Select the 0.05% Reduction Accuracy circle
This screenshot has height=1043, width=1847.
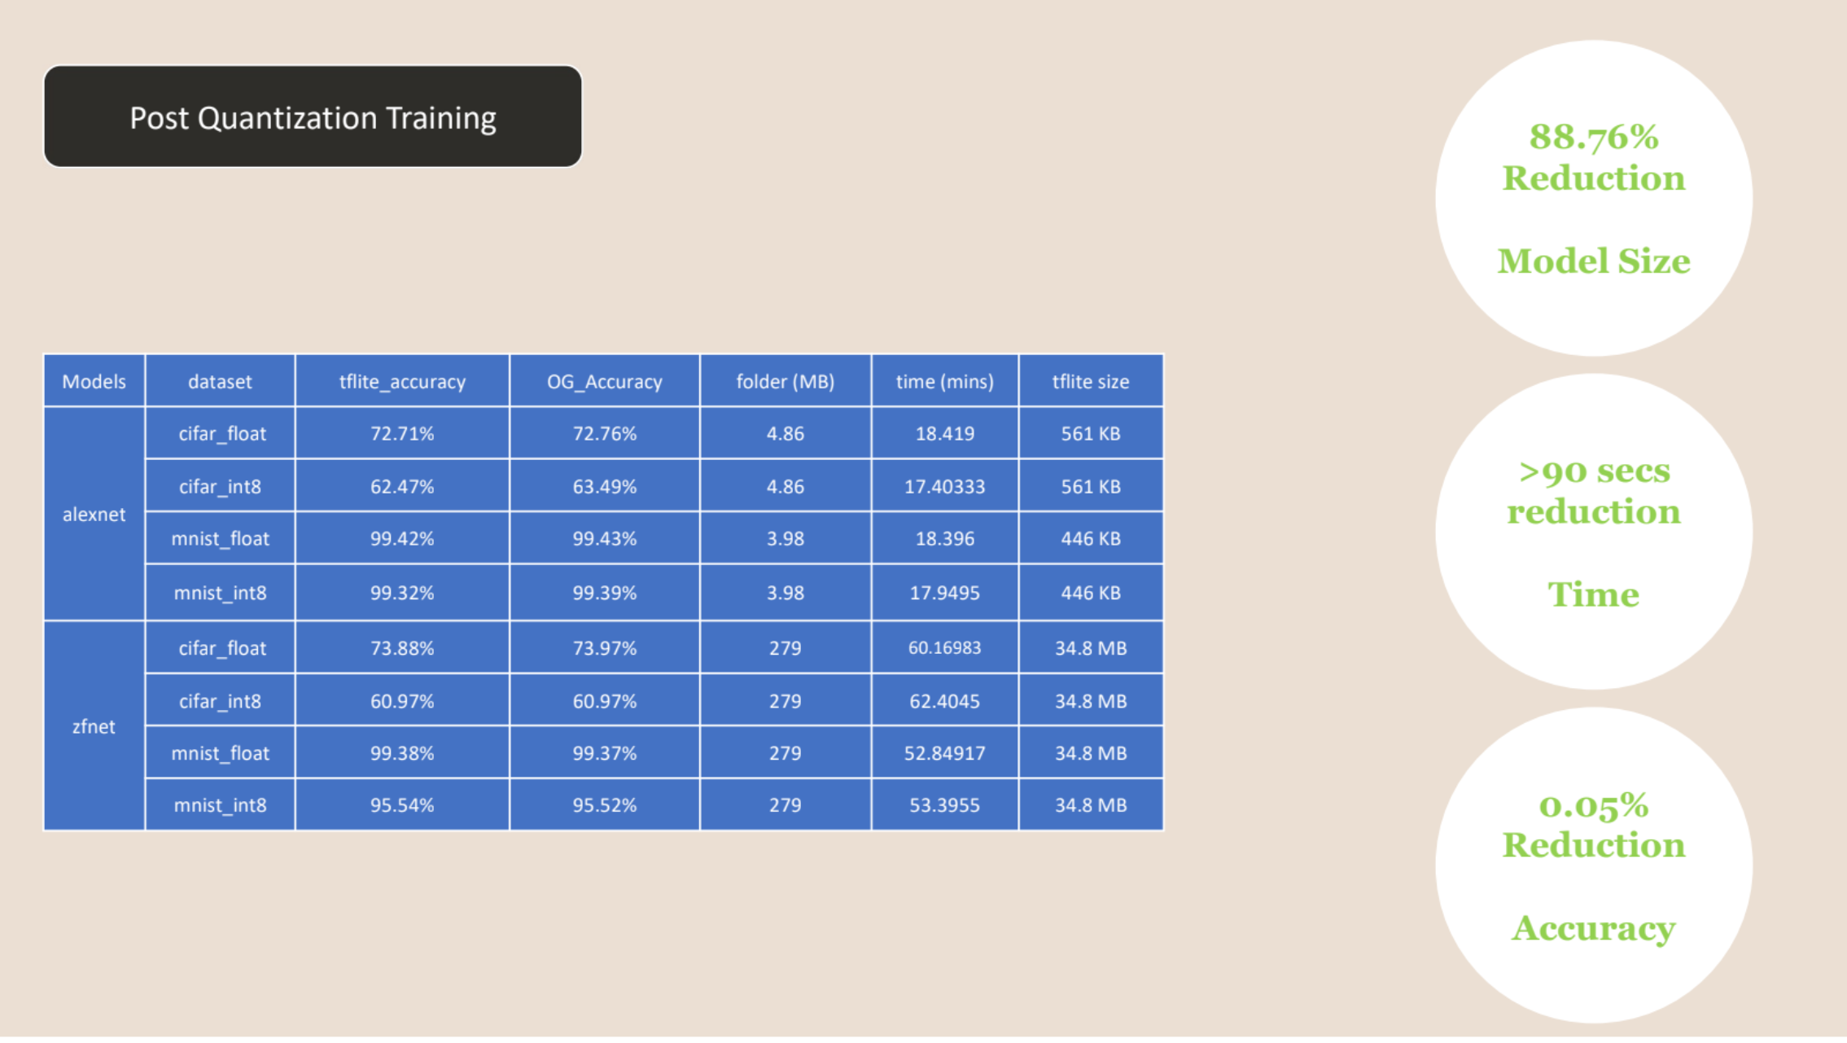coord(1593,865)
